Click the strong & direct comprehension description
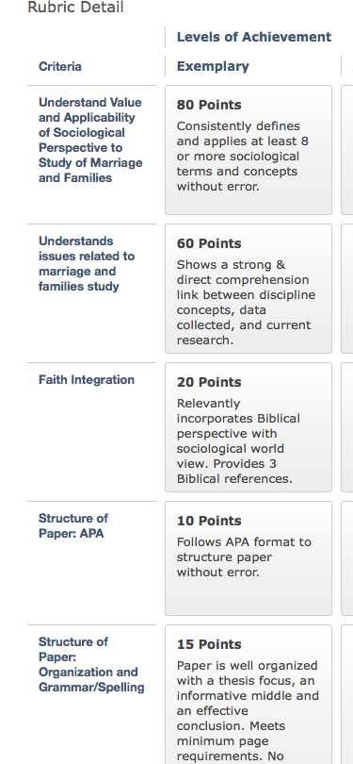The image size is (353, 764). [x=246, y=302]
